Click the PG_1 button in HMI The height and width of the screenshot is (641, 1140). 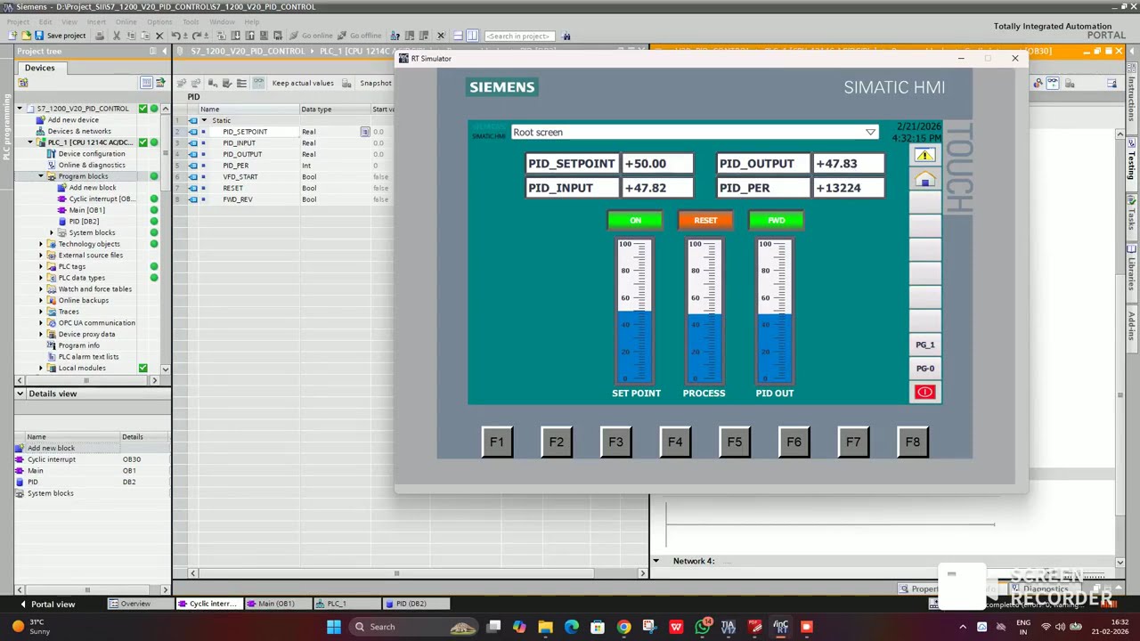pyautogui.click(x=924, y=345)
